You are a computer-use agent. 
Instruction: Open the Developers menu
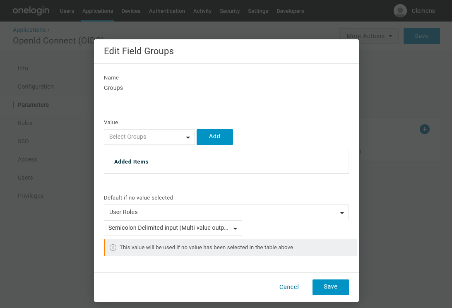point(290,11)
